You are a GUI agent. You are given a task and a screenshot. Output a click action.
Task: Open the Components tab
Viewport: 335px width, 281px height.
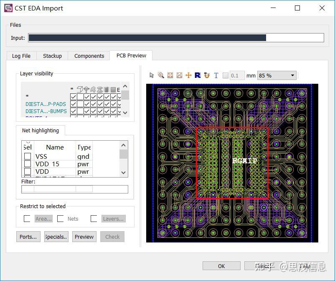[89, 56]
